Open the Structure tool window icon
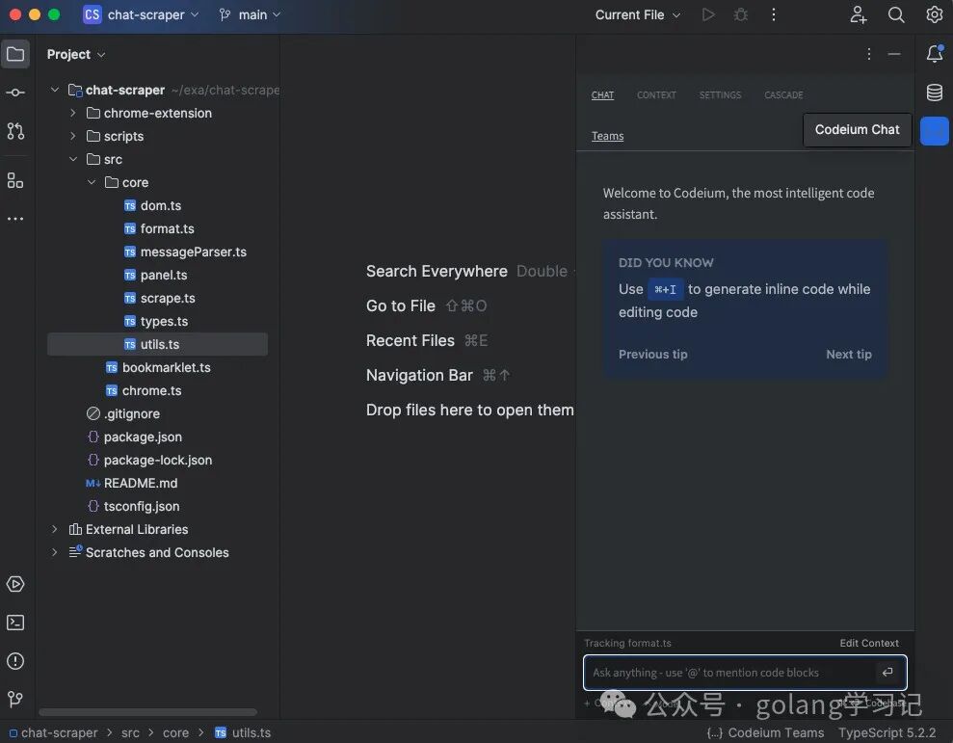Screen dimensions: 953x743 tap(15, 180)
